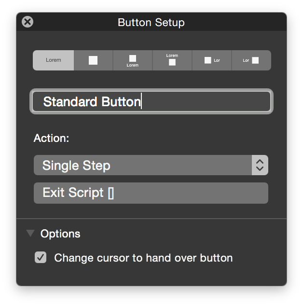The image size is (303, 306).
Task: Click the Options section heading
Action: click(x=60, y=234)
